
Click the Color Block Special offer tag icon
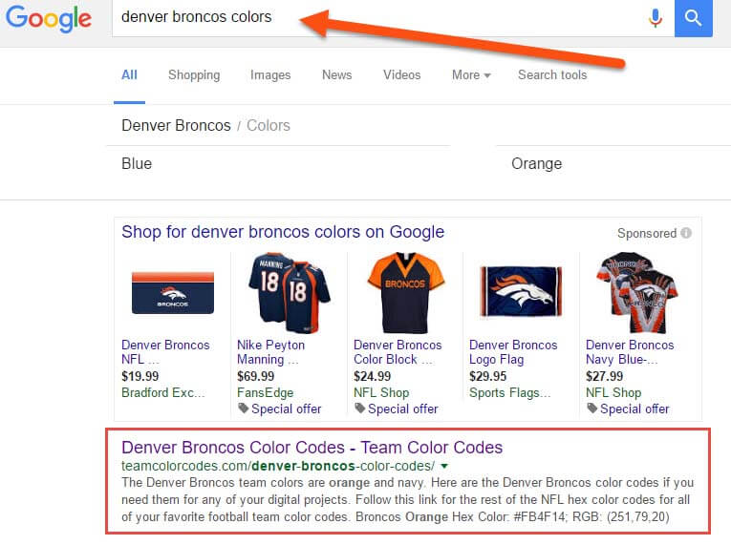click(359, 409)
